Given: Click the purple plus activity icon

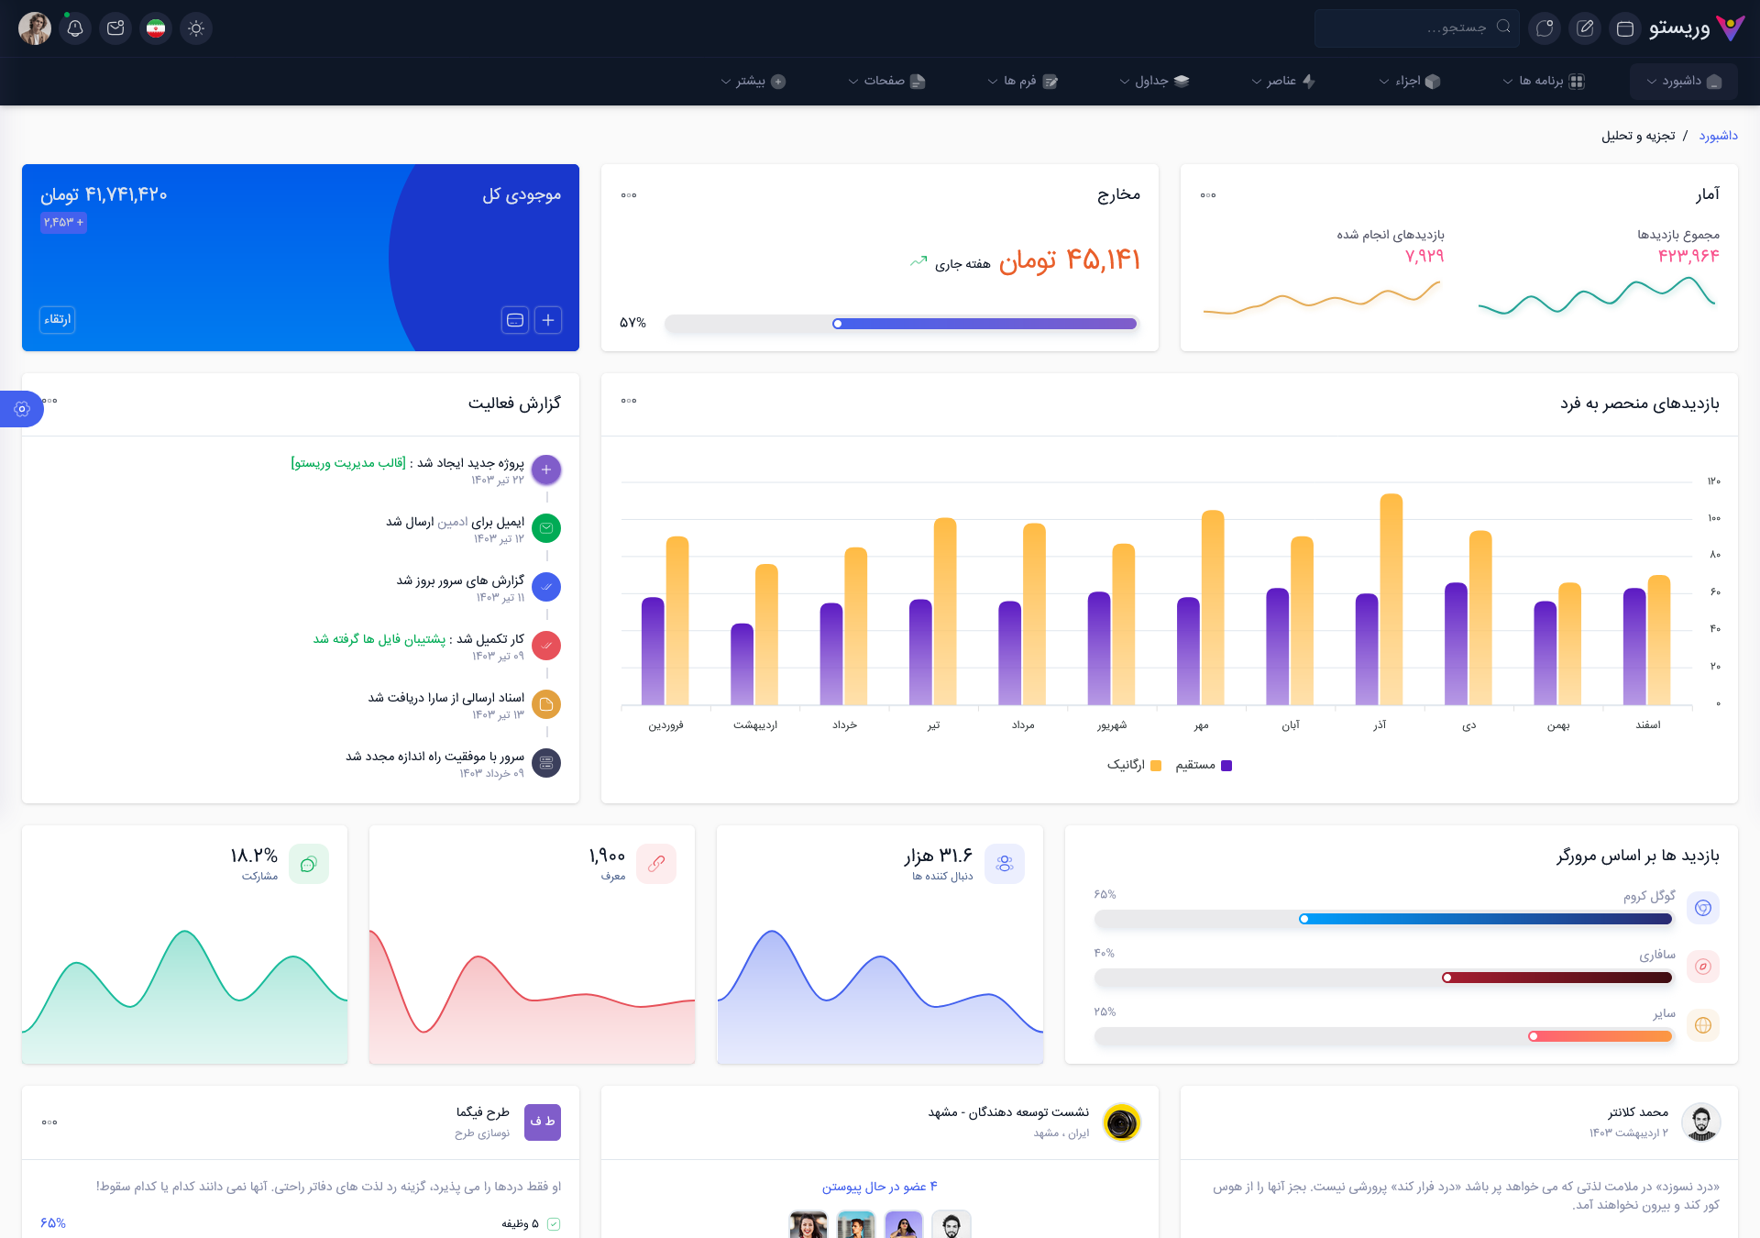Looking at the screenshot, I should 546,470.
